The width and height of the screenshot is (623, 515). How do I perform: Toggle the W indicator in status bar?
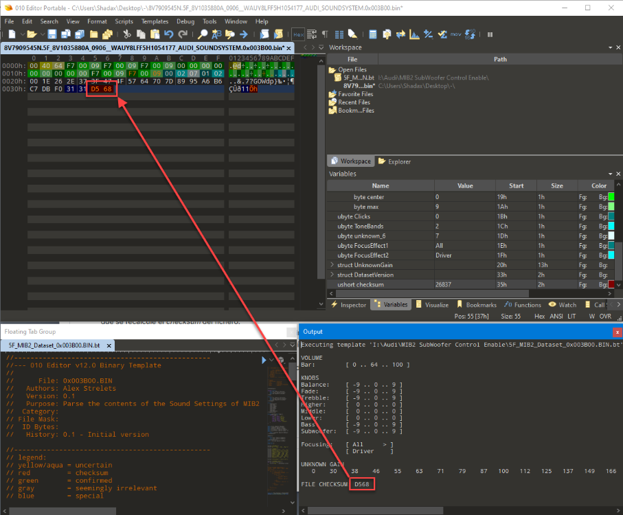click(x=591, y=317)
